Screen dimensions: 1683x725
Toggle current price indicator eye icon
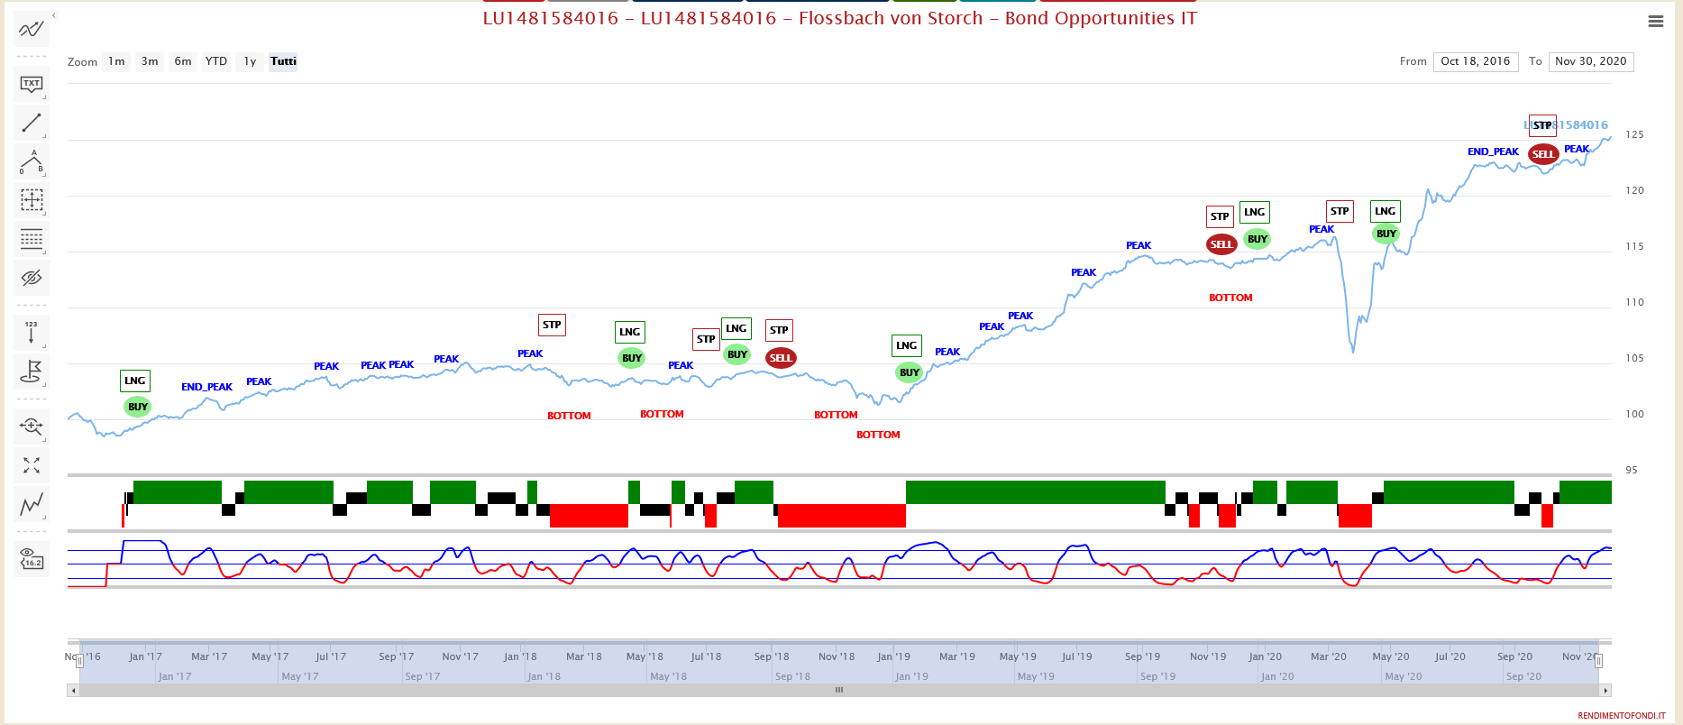pos(32,558)
